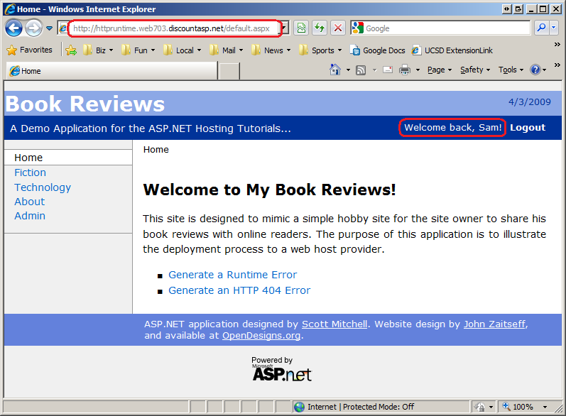The height and width of the screenshot is (416, 566).
Task: Click the Compatibility View icon
Action: [301, 28]
